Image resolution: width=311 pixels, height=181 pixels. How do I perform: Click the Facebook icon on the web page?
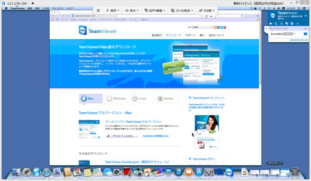pyautogui.click(x=218, y=27)
